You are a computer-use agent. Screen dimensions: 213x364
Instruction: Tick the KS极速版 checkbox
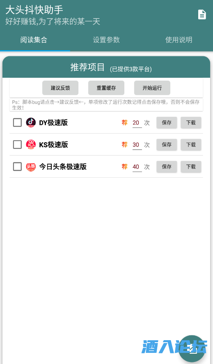click(x=17, y=145)
